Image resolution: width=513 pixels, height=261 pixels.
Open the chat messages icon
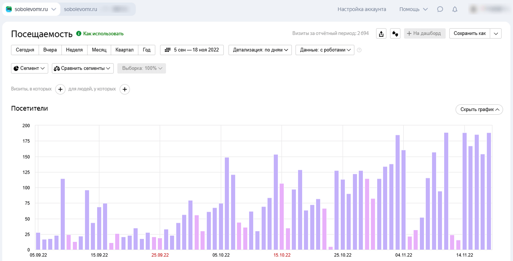[x=440, y=9]
